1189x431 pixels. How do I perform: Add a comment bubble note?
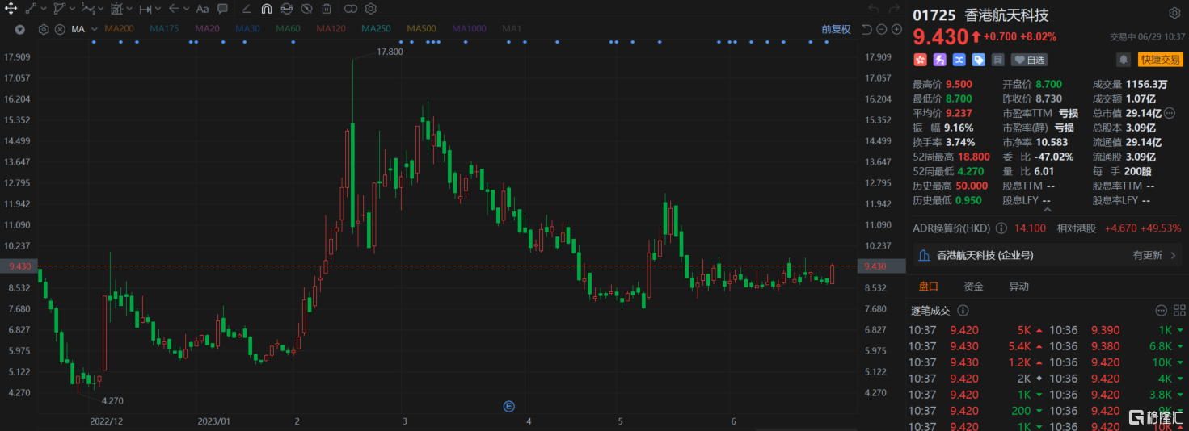(x=222, y=9)
